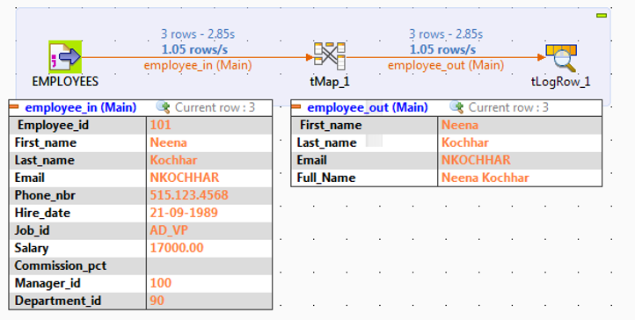Click magnifier icon in employee_in header
This screenshot has height=320, width=635.
(164, 107)
